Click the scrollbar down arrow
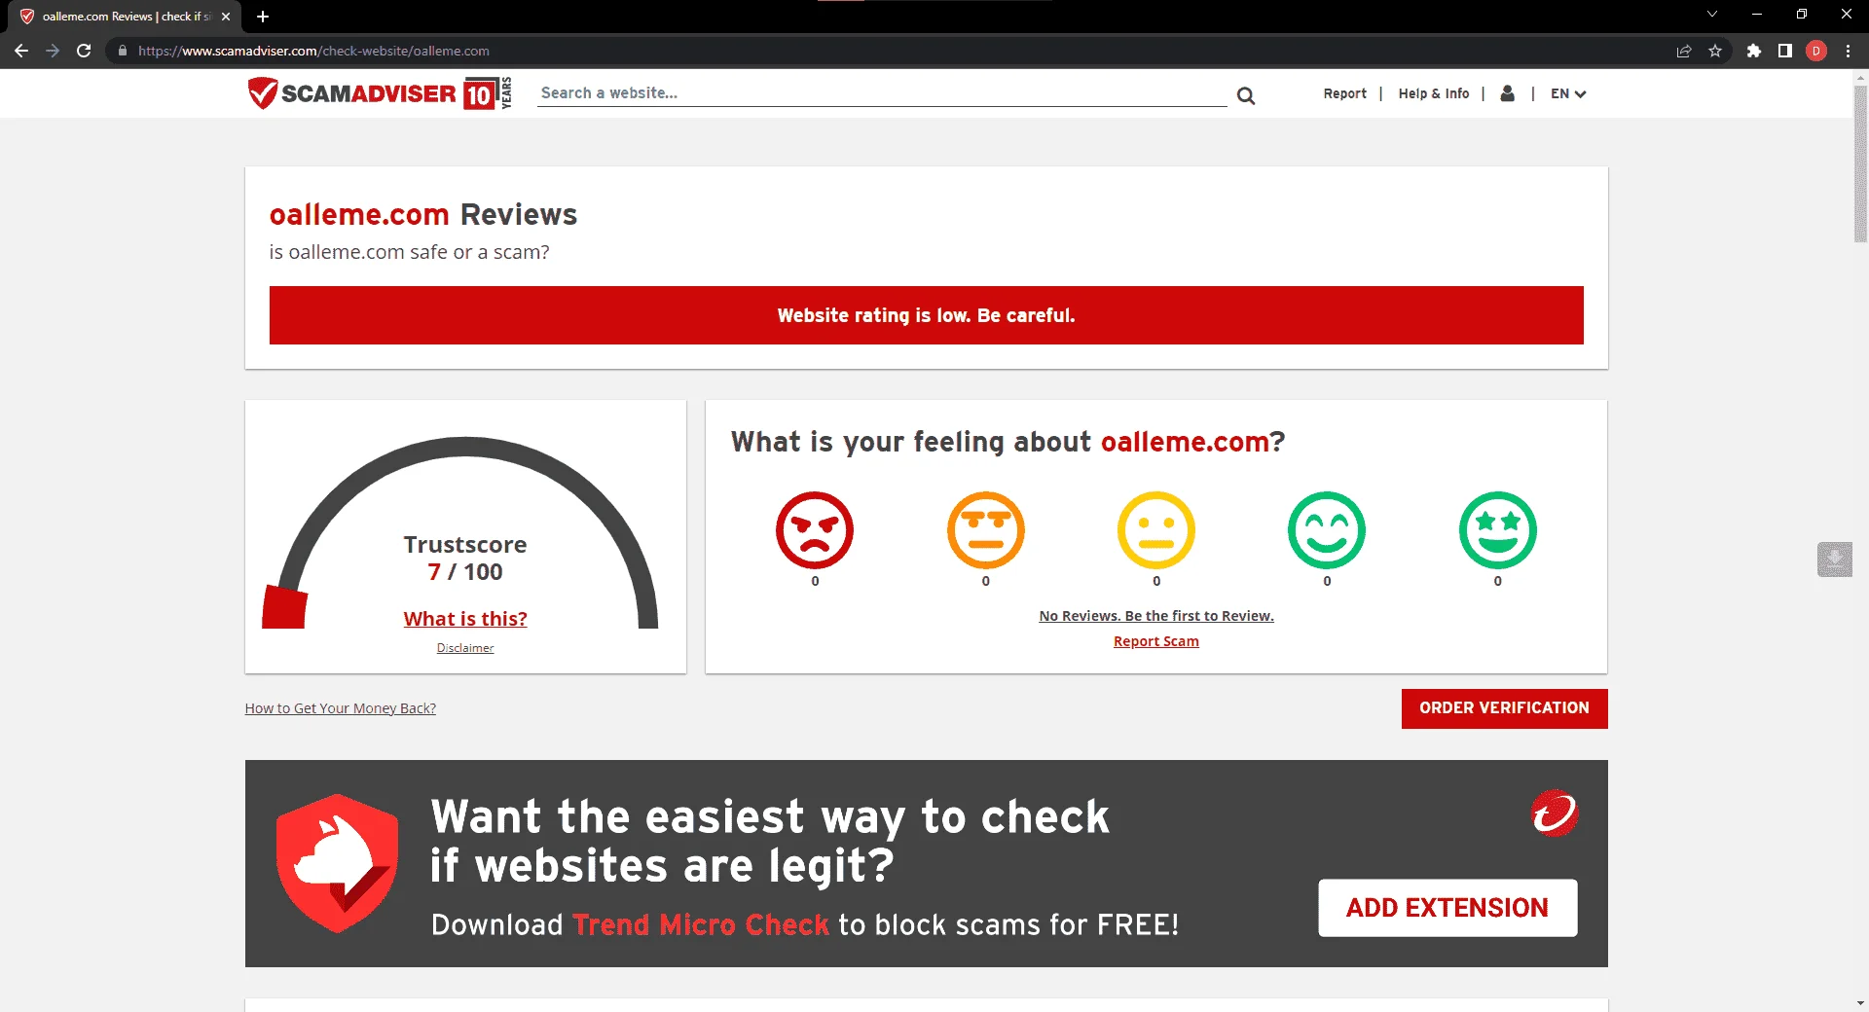1869x1012 pixels. coord(1860,1003)
